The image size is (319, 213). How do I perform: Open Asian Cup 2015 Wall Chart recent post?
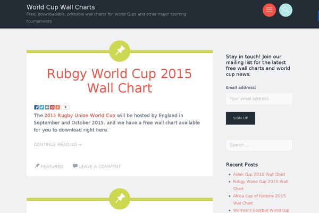coord(259,174)
